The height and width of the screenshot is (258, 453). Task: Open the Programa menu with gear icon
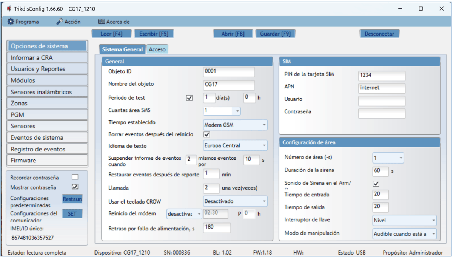tap(23, 22)
